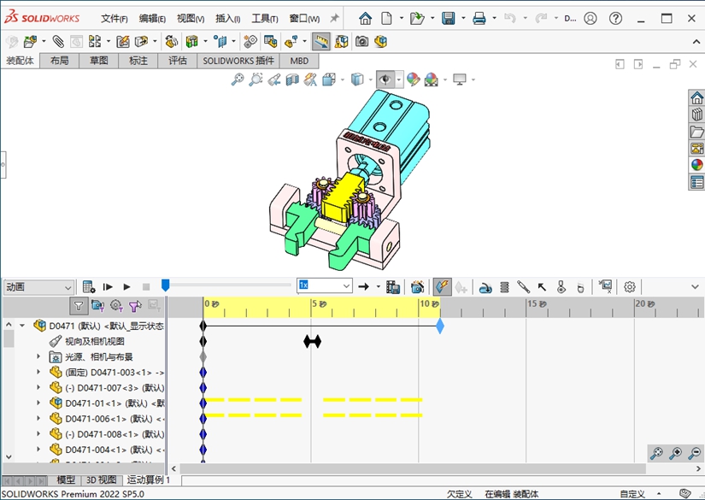The image size is (705, 500).
Task: Zoom out on the timeline
Action: 695,453
